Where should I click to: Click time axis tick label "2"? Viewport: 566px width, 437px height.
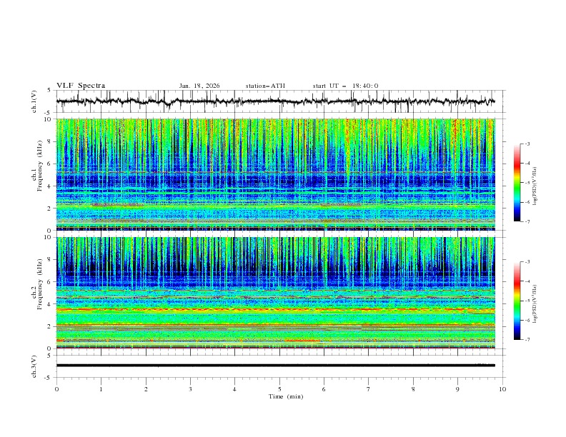coord(146,389)
